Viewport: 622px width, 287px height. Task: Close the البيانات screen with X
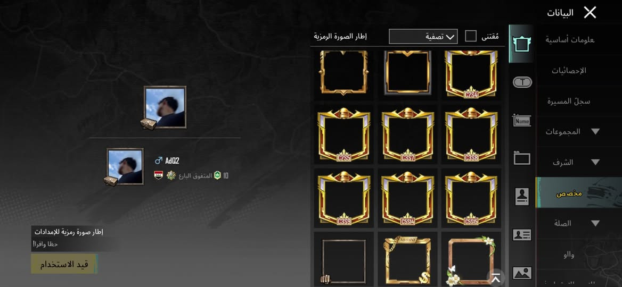590,13
